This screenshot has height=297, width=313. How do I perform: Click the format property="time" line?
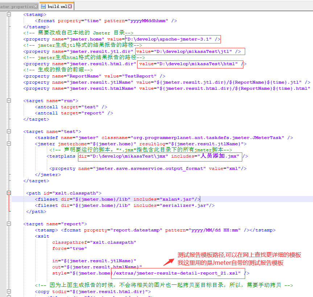[x=106, y=21]
